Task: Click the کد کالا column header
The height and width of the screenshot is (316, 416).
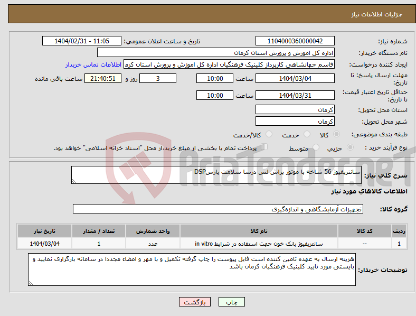Action: pos(365,231)
